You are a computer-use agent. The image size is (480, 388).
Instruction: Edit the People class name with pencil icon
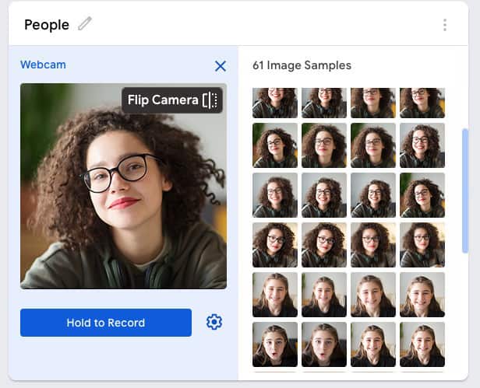click(x=85, y=24)
